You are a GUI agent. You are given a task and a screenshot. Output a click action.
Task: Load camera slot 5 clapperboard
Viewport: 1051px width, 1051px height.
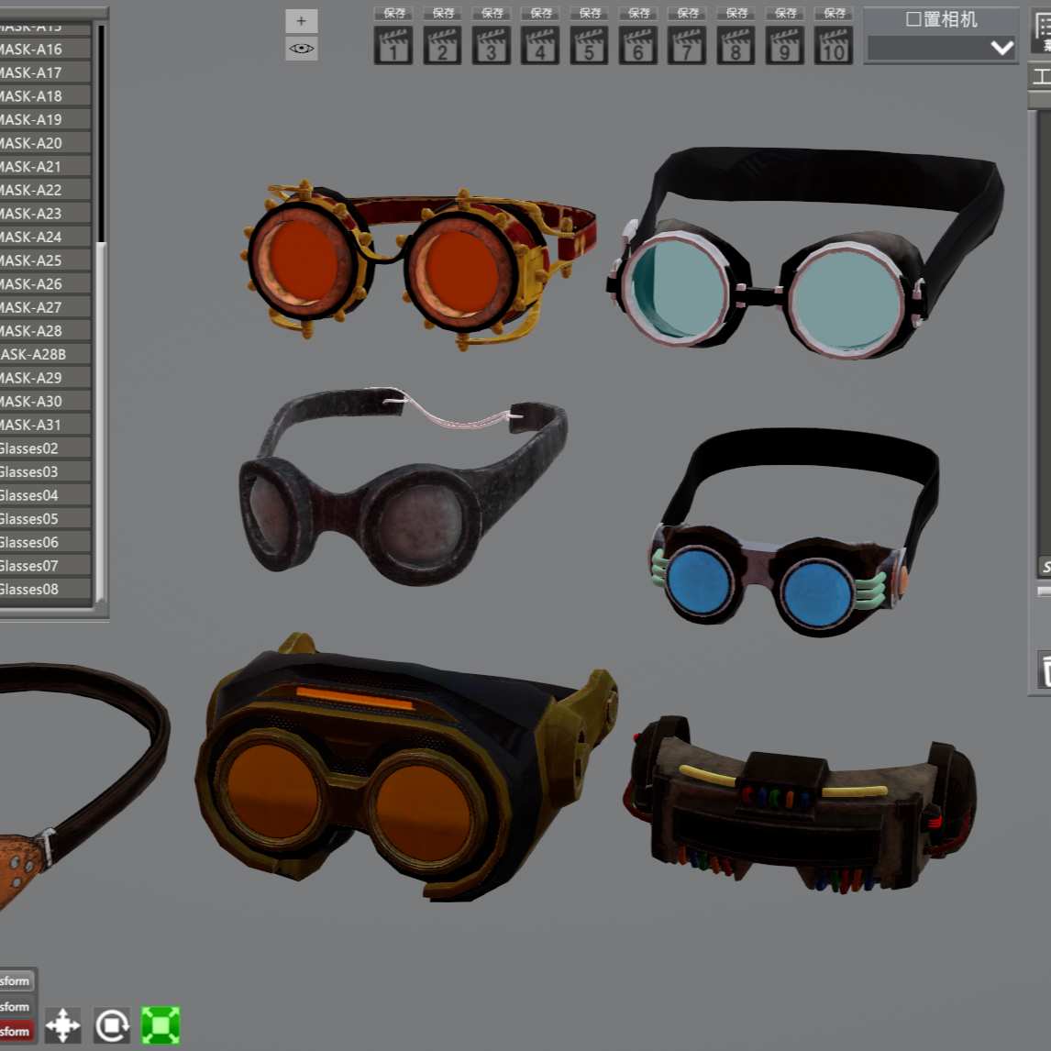coord(589,46)
